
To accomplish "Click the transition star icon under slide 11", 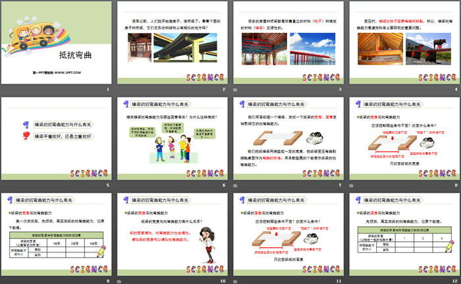I will point(235,281).
